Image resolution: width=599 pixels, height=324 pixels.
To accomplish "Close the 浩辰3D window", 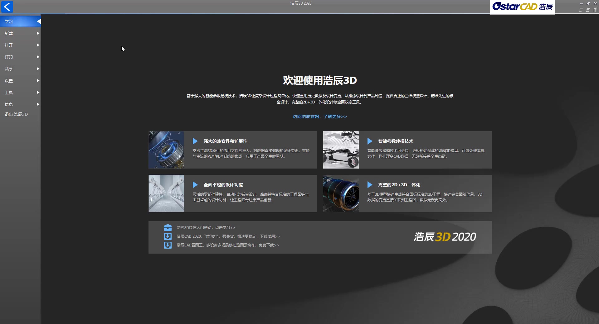I will pos(595,3).
